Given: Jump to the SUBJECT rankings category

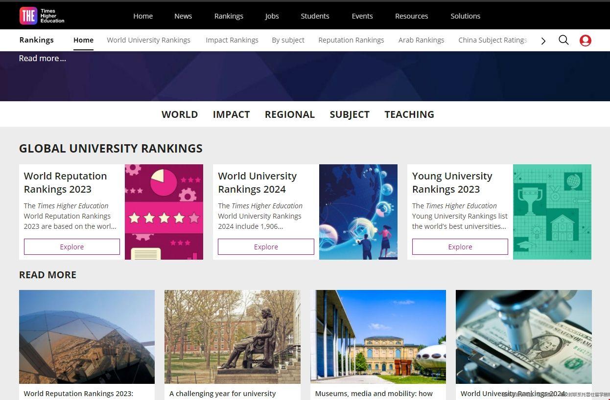Looking at the screenshot, I should click(x=350, y=114).
